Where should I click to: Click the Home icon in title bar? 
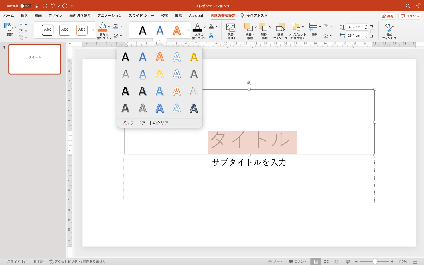pos(37,6)
